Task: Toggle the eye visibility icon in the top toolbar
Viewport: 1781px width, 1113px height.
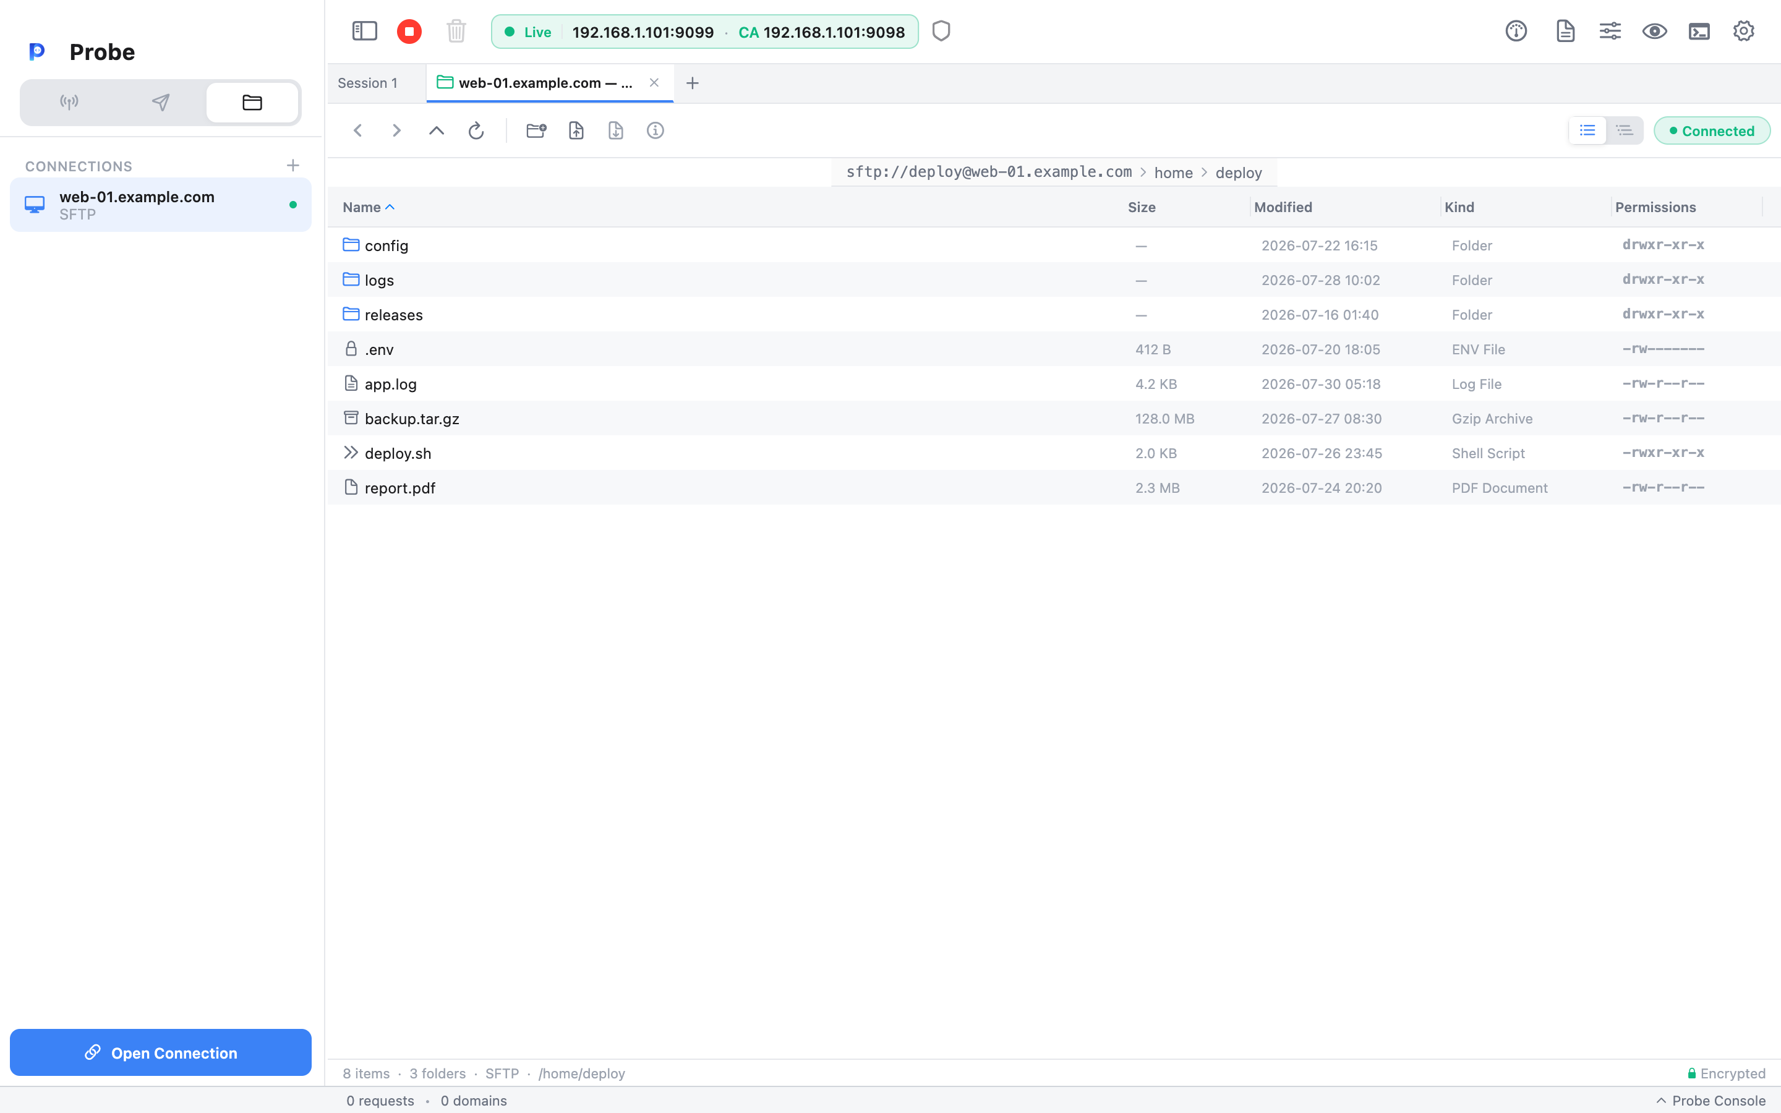Action: [x=1654, y=31]
